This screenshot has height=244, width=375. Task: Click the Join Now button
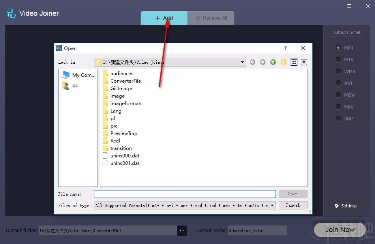coord(340,230)
